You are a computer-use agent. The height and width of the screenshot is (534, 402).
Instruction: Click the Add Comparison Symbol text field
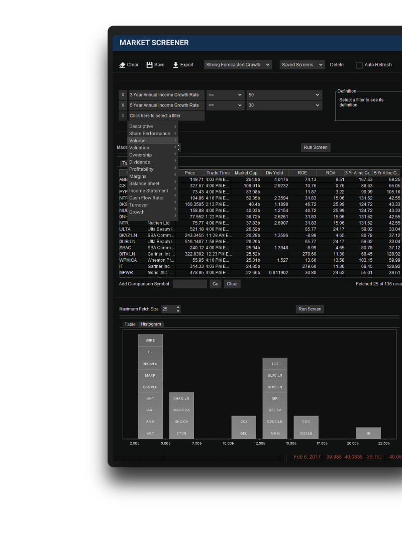189,284
